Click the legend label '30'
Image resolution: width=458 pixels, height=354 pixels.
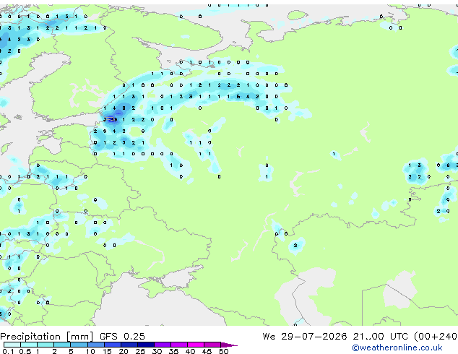click(x=157, y=351)
